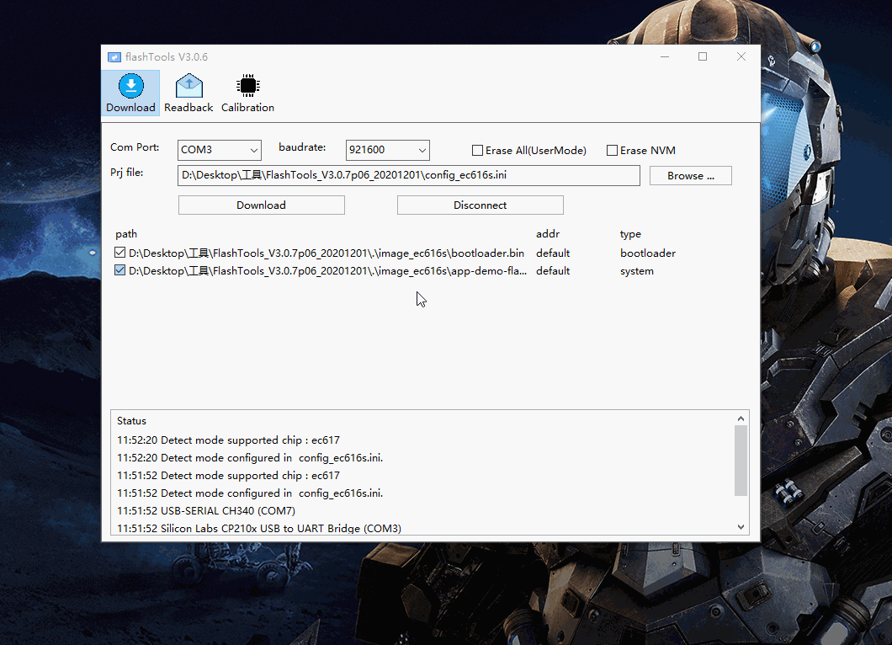Select the bootloader.bin path text
The width and height of the screenshot is (892, 645).
[327, 253]
